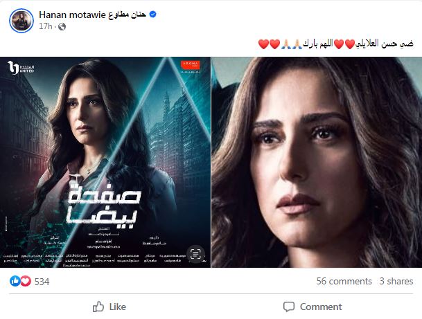This screenshot has height=319, width=422.
Task: Click the speech bubble Comment icon
Action: tap(289, 307)
